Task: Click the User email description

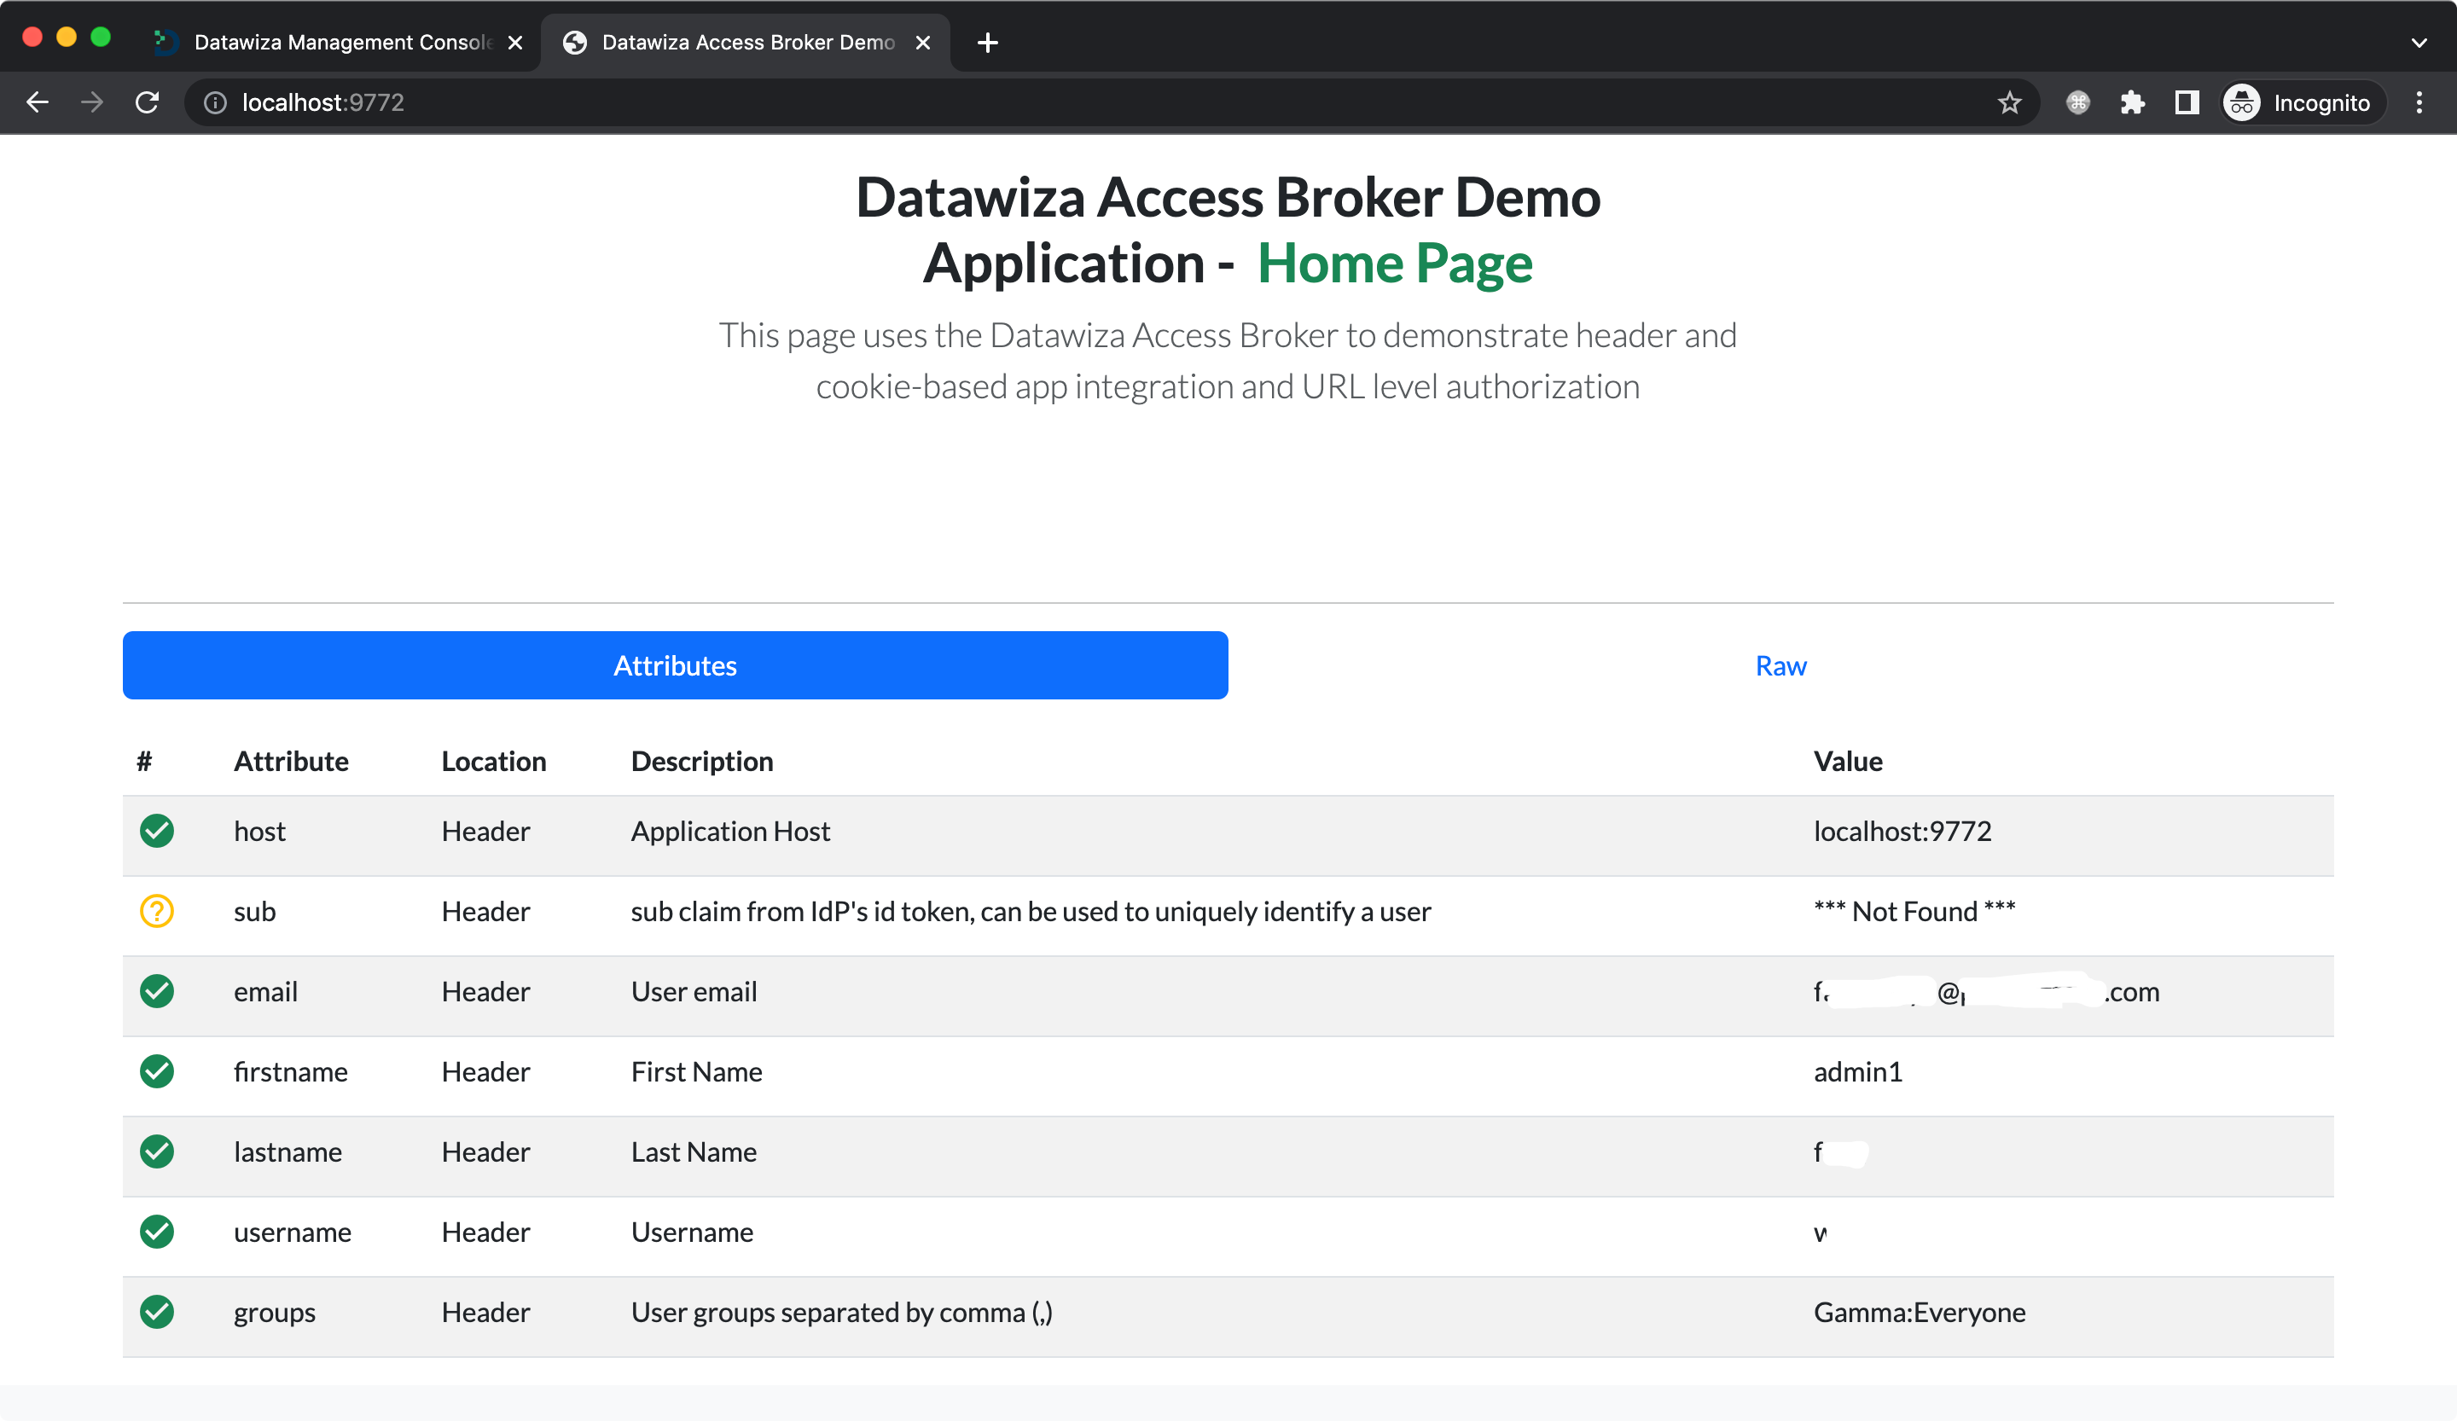Action: [694, 991]
